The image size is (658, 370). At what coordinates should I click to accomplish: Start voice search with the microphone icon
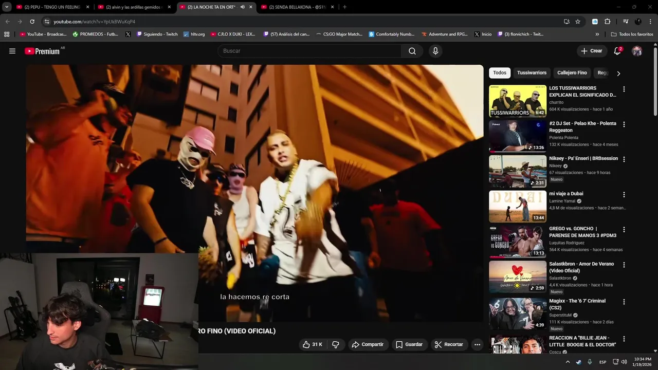coord(435,51)
